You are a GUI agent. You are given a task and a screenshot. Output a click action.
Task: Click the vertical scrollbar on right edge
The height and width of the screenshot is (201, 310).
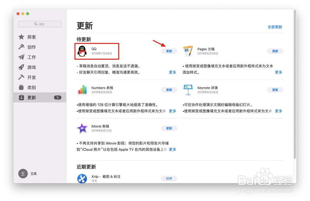[x=295, y=84]
